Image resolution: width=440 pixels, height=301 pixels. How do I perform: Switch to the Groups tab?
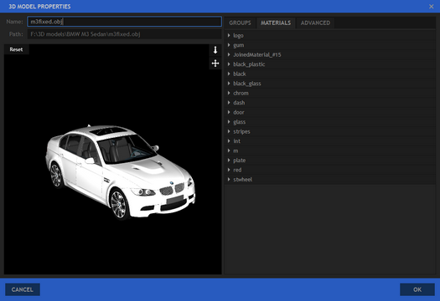[240, 23]
